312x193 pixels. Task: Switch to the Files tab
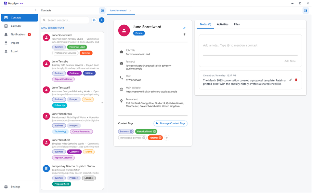[x=237, y=24]
